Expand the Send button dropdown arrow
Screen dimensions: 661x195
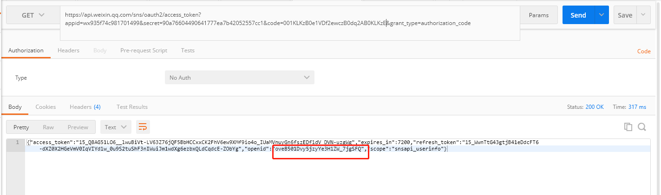point(602,15)
